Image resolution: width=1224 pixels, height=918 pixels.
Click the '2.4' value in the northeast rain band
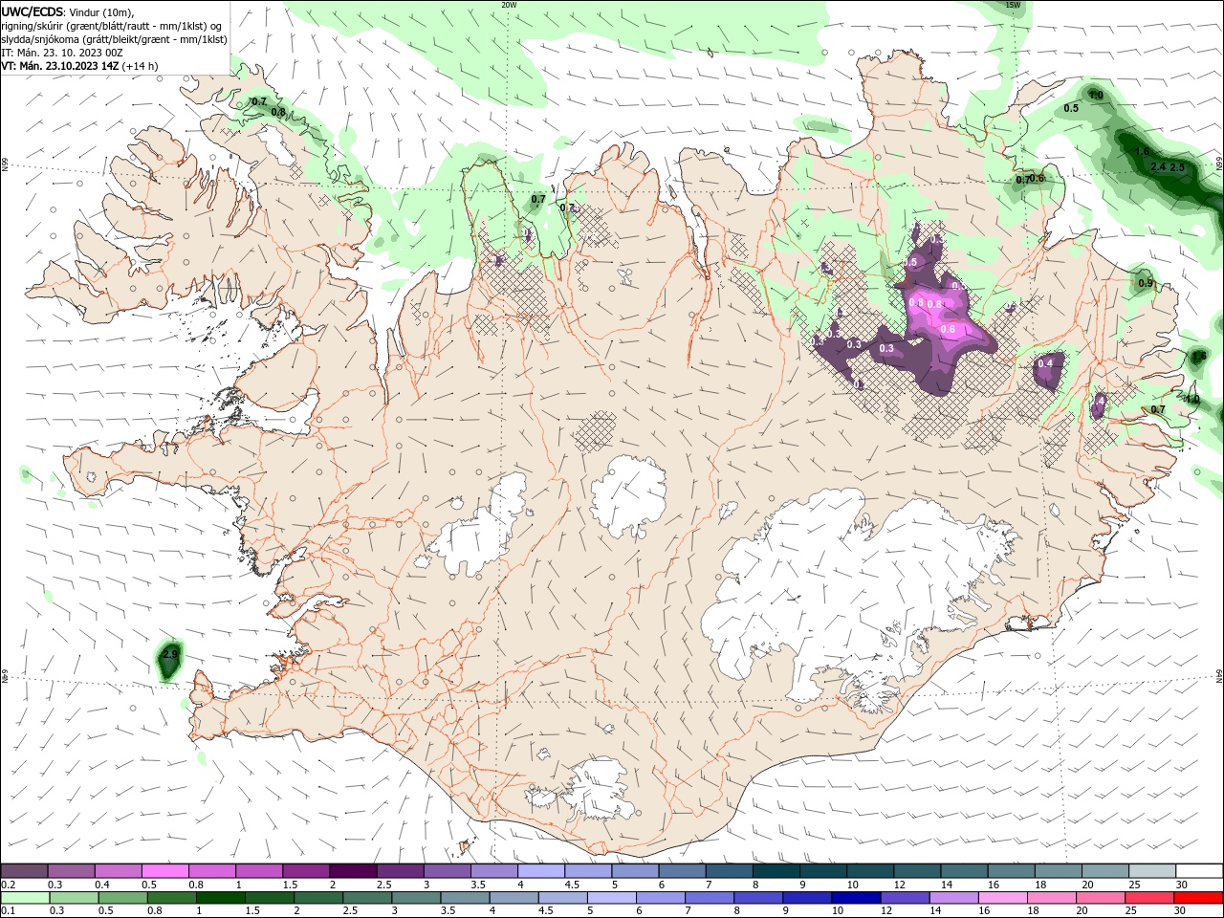[1158, 167]
